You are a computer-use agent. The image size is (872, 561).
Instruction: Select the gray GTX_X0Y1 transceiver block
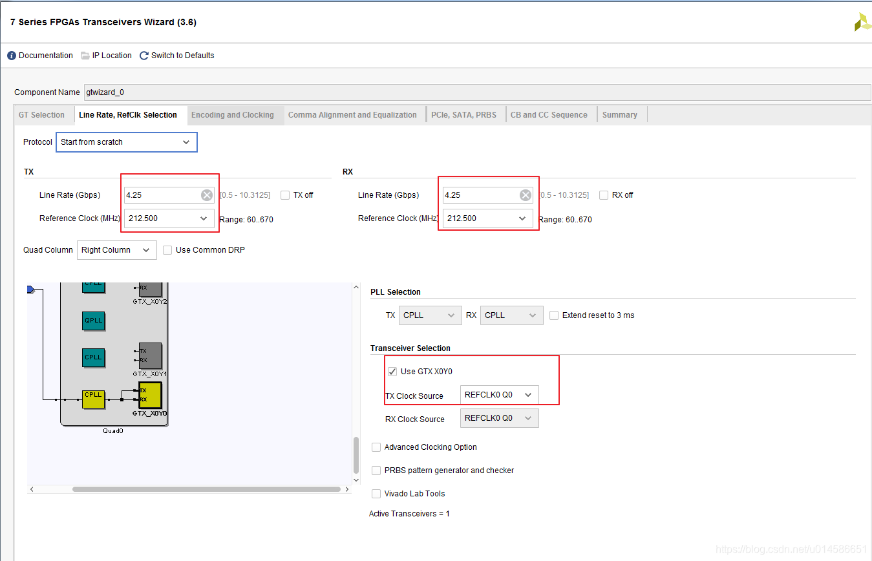point(150,356)
